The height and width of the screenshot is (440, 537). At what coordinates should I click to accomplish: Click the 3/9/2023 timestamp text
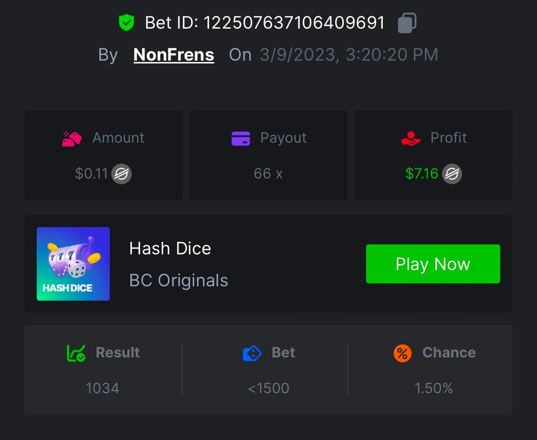(x=349, y=55)
